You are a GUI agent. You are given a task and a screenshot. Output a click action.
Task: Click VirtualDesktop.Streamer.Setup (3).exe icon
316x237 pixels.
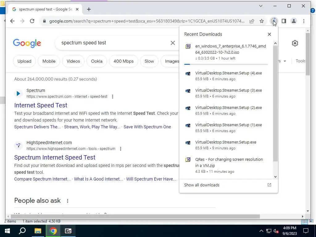(188, 91)
